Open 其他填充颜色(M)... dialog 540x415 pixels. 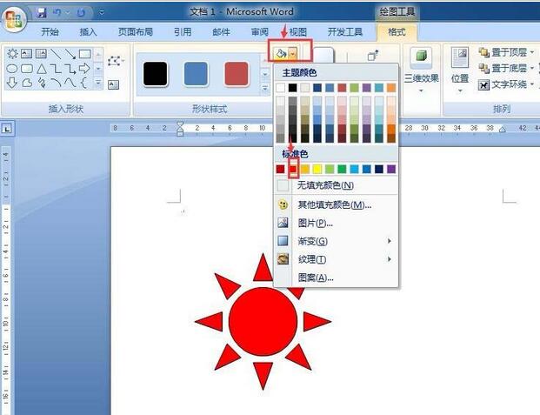tap(337, 205)
